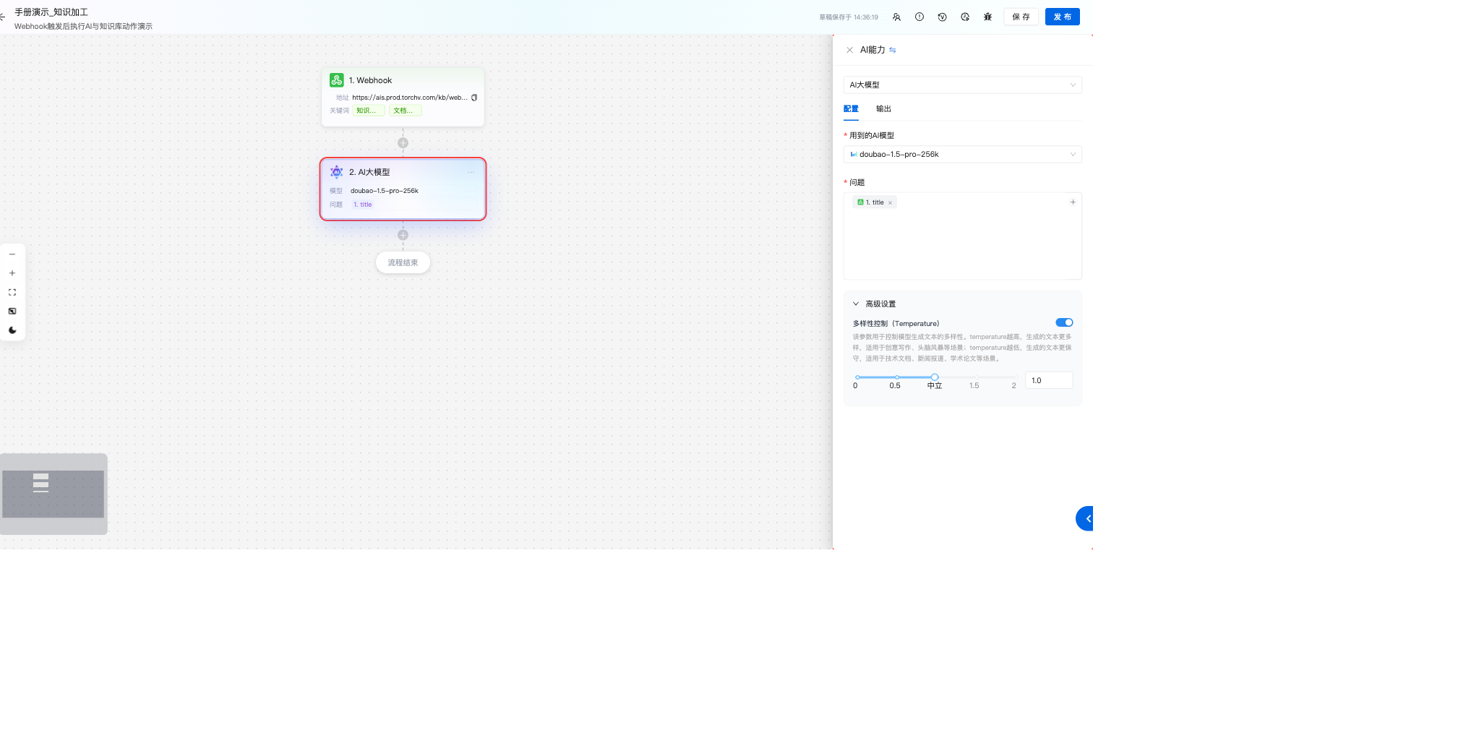Copy the Webhook address URL
1479x733 pixels.
(x=474, y=98)
